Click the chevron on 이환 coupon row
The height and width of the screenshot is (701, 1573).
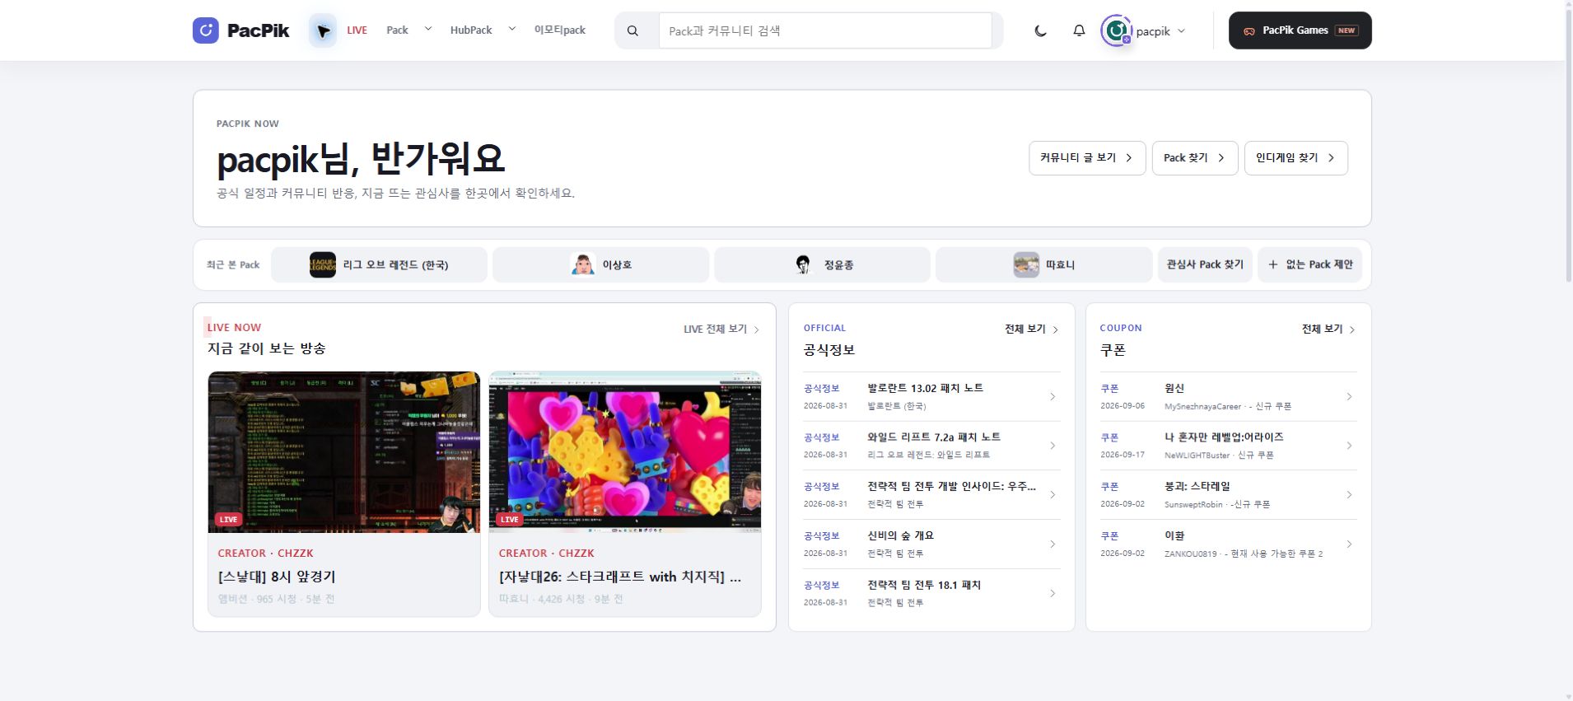tap(1349, 544)
